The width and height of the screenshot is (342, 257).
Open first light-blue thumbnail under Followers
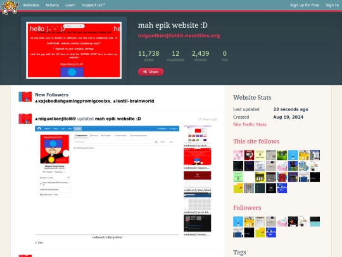[238, 221]
